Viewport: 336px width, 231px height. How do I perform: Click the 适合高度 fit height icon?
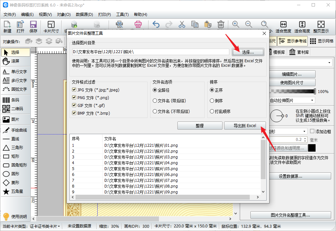coord(302,27)
